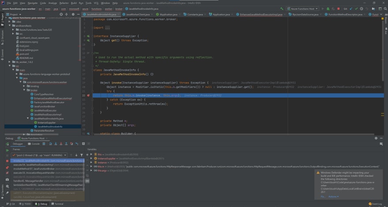The image size is (388, 207).
Task: Open the Terminal tool window tab
Action: [x=57, y=204]
